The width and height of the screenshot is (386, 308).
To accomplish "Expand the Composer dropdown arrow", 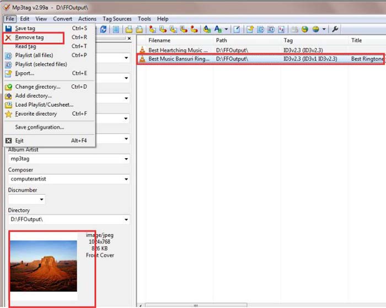I will pyautogui.click(x=126, y=179).
